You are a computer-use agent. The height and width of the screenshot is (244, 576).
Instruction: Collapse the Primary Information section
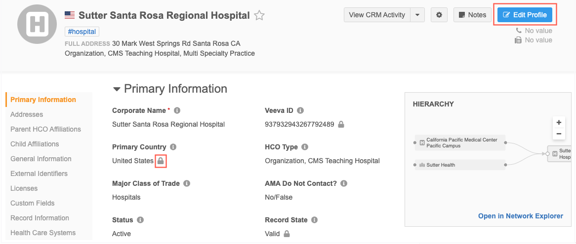pos(117,89)
